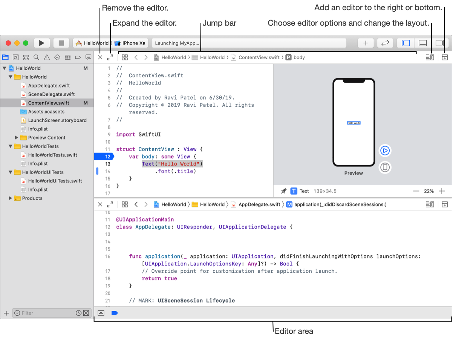Toggle the navigator panel visibility
Image resolution: width=453 pixels, height=338 pixels.
pos(406,43)
